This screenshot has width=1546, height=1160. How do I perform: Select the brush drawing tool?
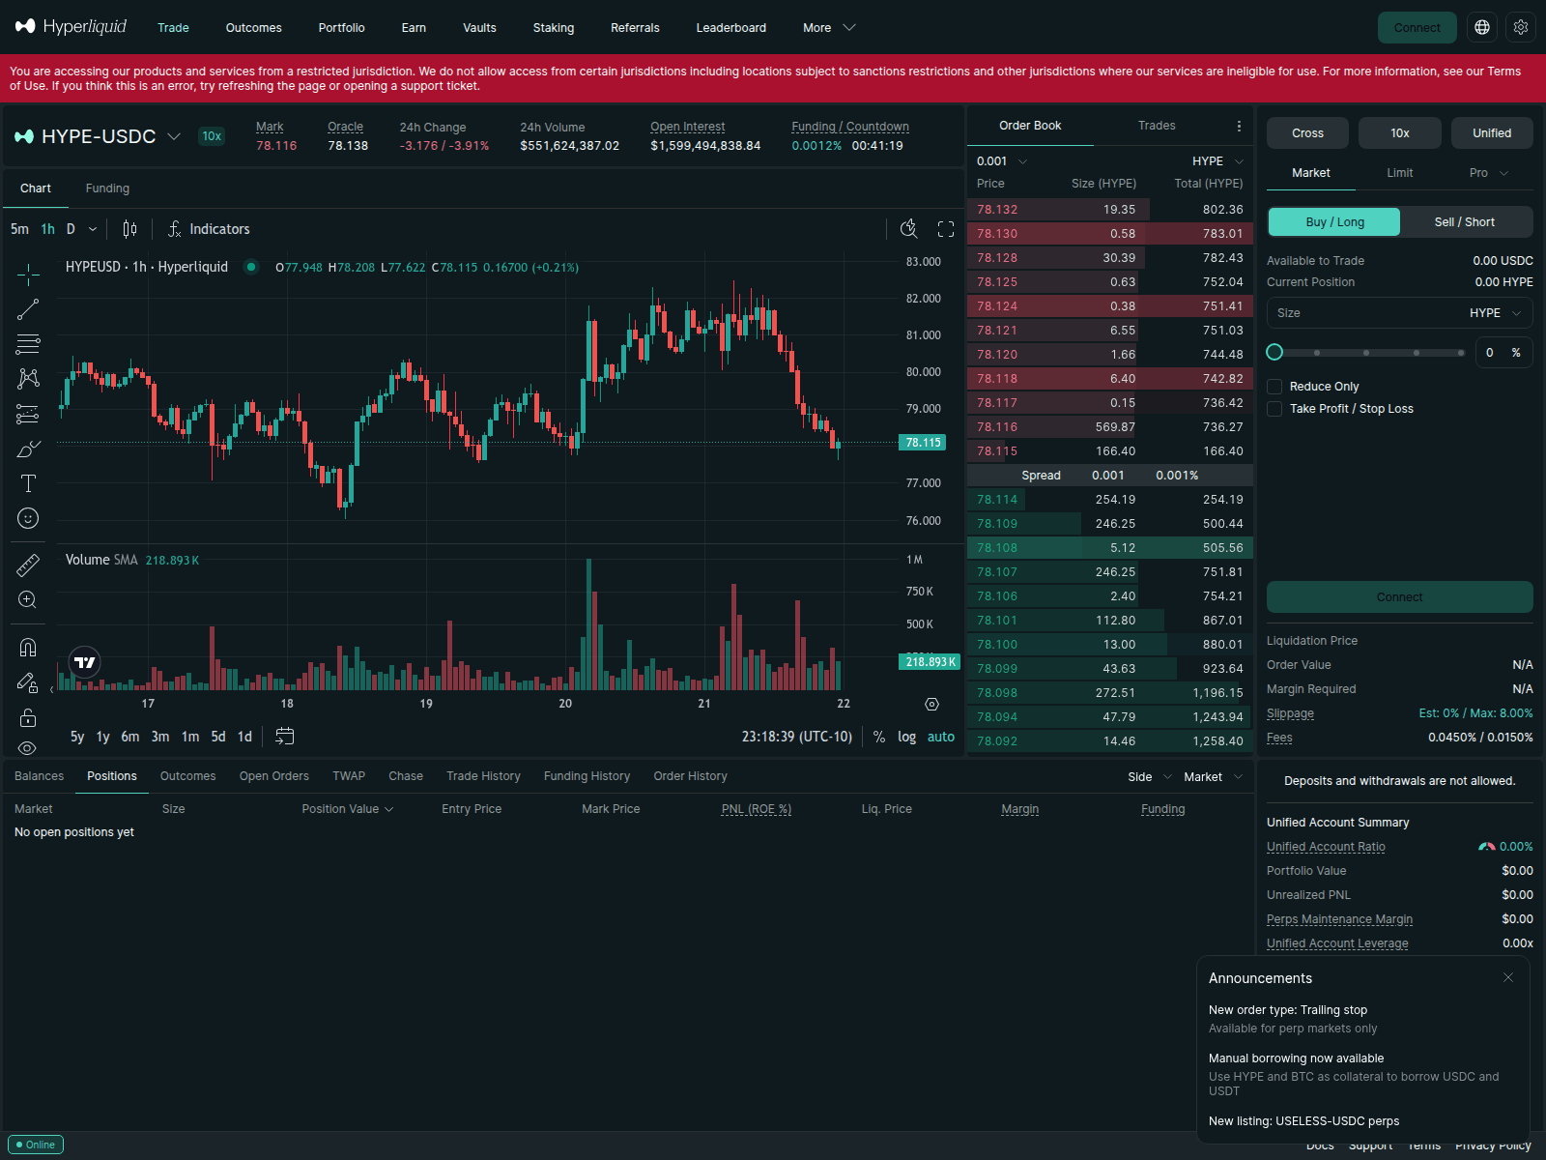coord(28,449)
